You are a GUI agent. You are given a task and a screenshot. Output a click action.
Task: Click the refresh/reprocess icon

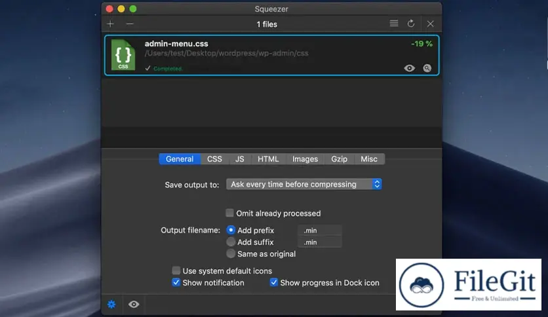click(x=411, y=24)
